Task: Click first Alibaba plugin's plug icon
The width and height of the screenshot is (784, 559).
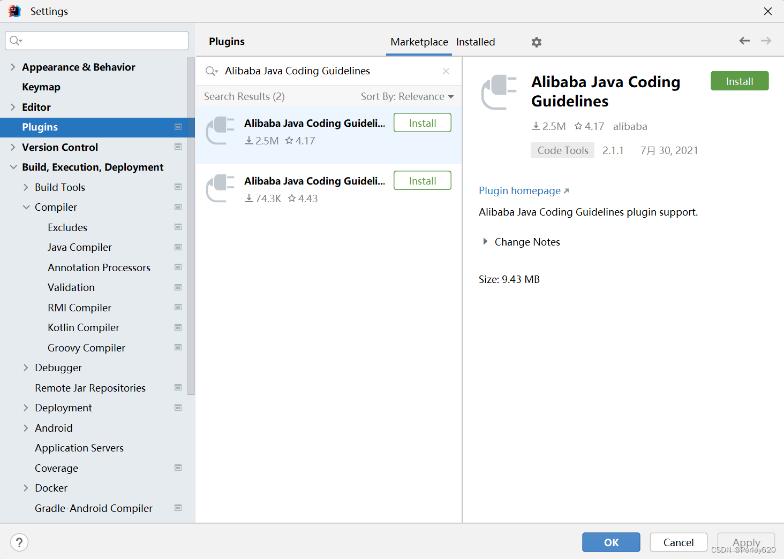Action: click(221, 131)
